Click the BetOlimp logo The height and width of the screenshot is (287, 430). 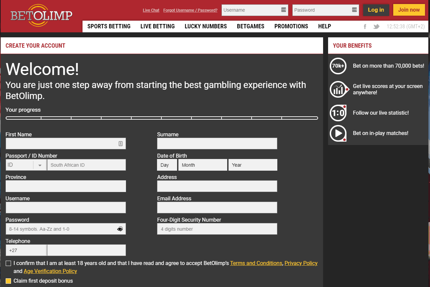point(41,16)
